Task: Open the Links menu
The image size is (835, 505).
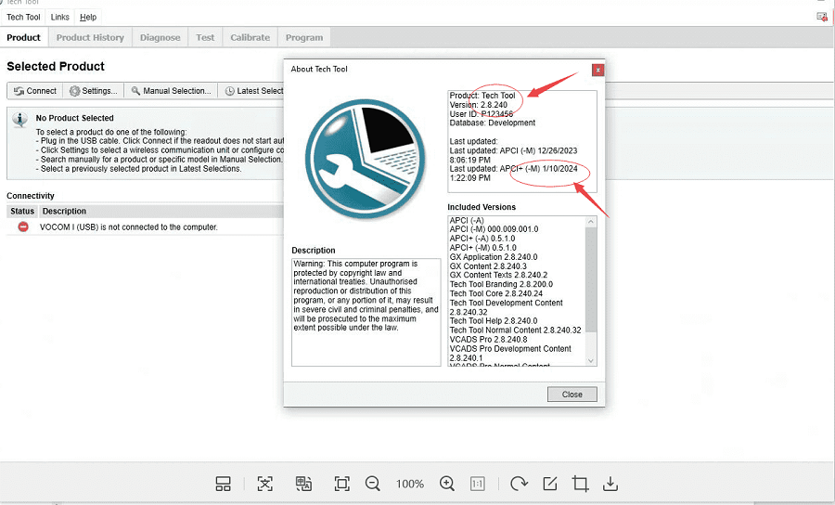Action: pyautogui.click(x=59, y=17)
